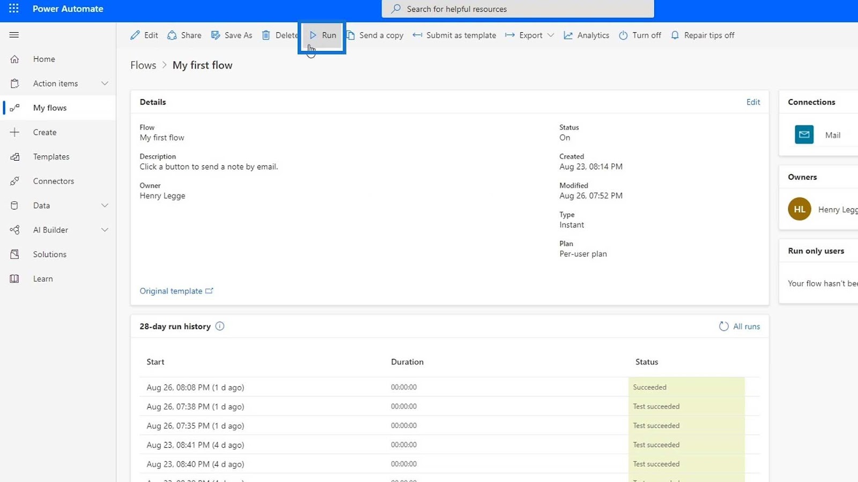Open the app launcher waffle icon
The height and width of the screenshot is (482, 858).
point(14,9)
